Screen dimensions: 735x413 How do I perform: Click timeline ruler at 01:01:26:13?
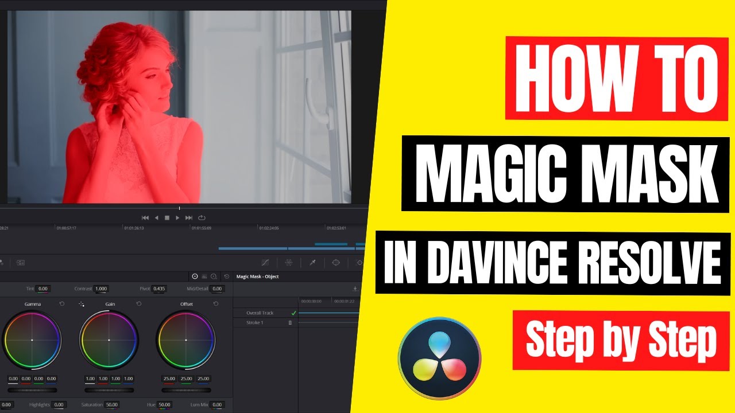pos(134,228)
